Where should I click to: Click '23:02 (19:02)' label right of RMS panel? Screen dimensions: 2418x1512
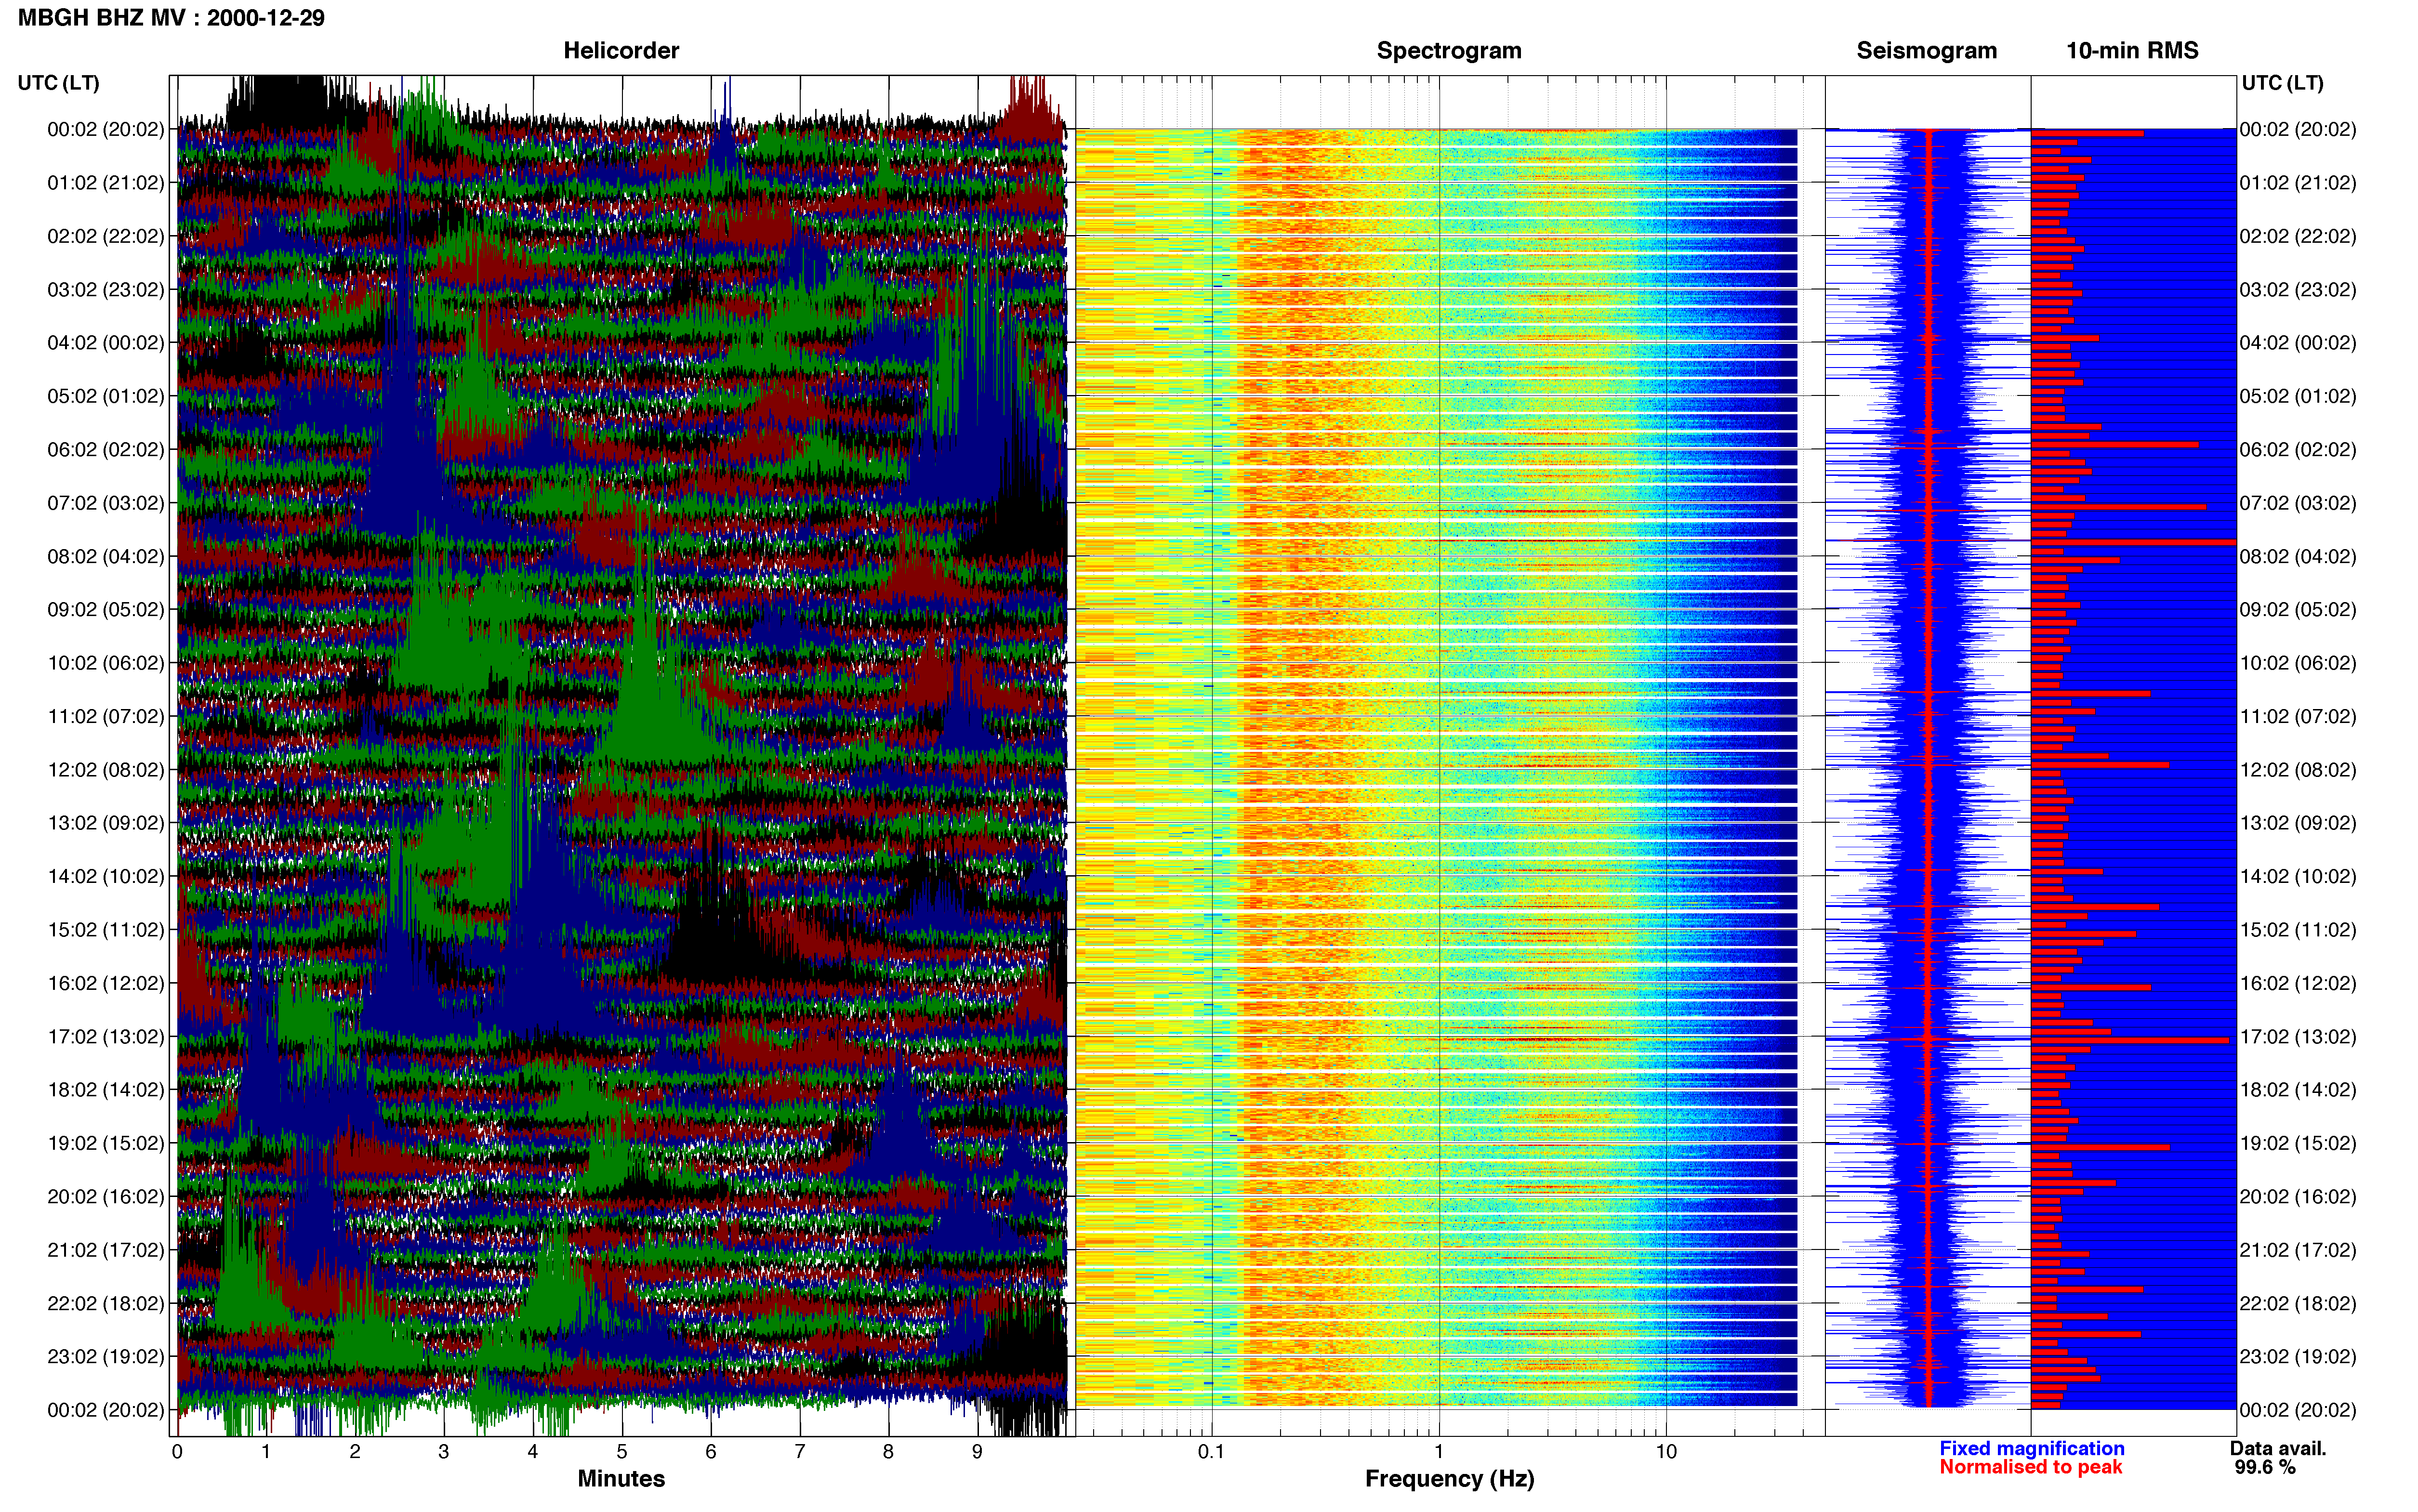point(2298,1357)
